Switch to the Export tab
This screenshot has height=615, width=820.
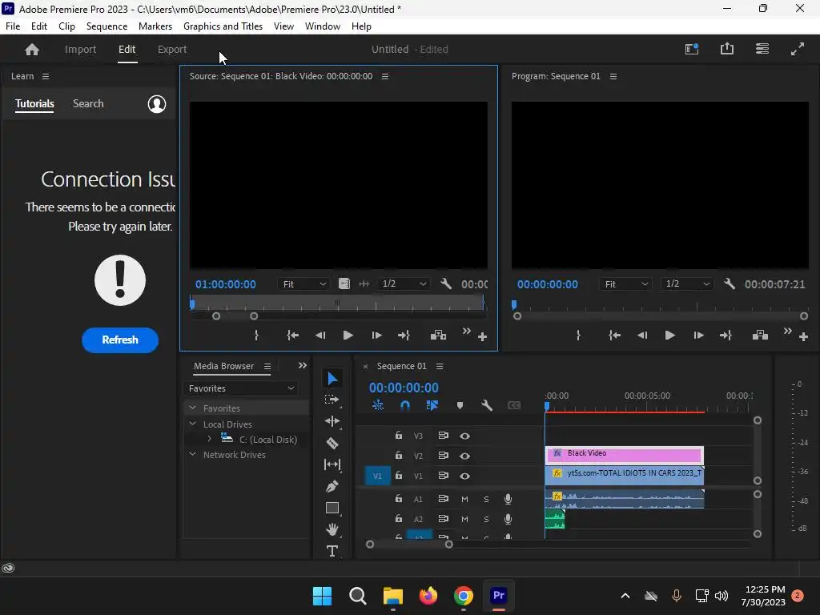tap(172, 49)
